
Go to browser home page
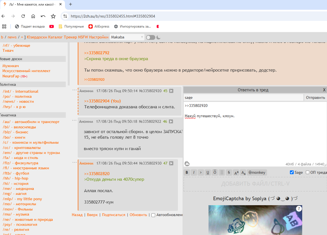click(33, 16)
